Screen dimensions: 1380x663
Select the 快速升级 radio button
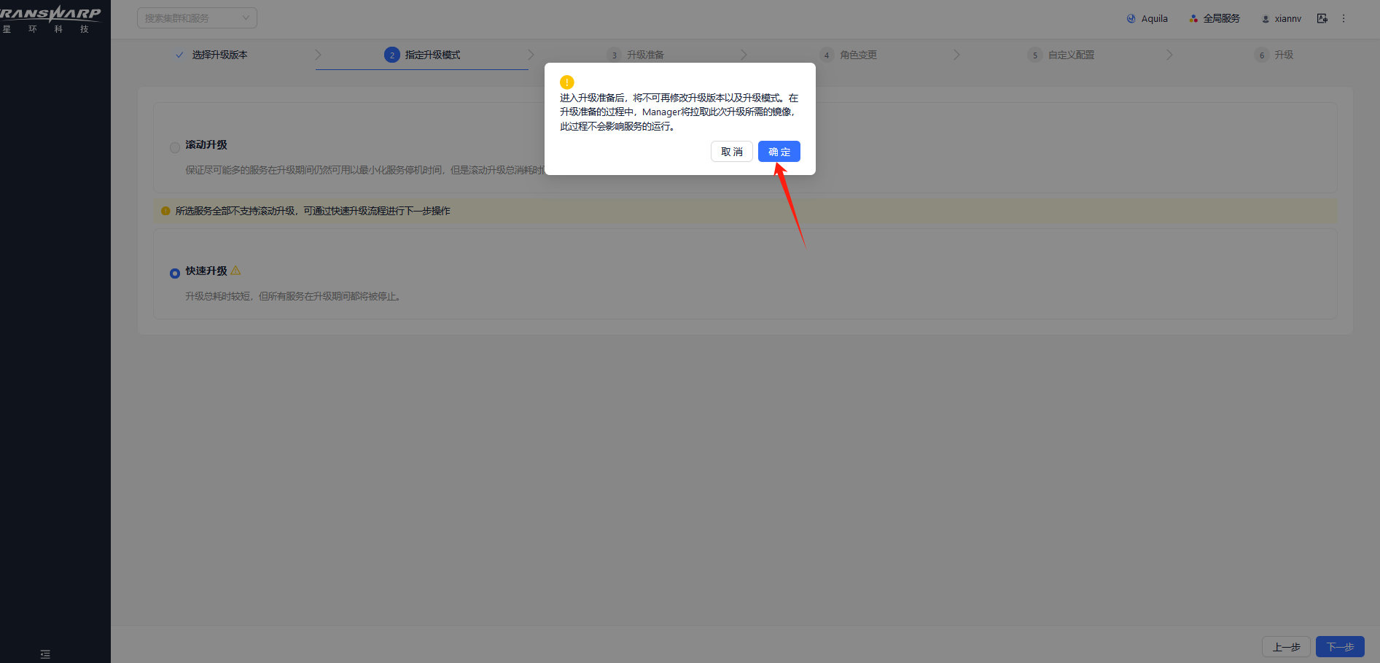pyautogui.click(x=175, y=274)
